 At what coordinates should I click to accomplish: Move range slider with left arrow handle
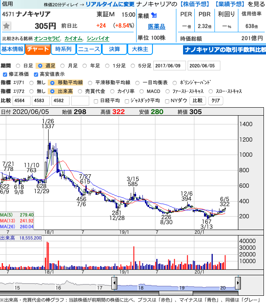[114, 283]
